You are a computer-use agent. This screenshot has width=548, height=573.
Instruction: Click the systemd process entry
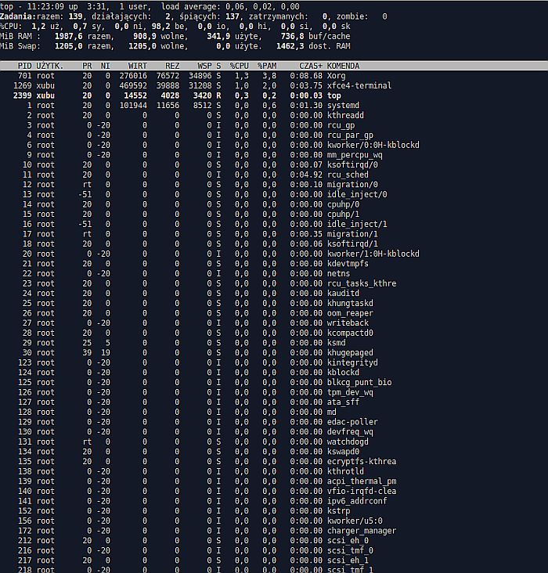coord(343,105)
